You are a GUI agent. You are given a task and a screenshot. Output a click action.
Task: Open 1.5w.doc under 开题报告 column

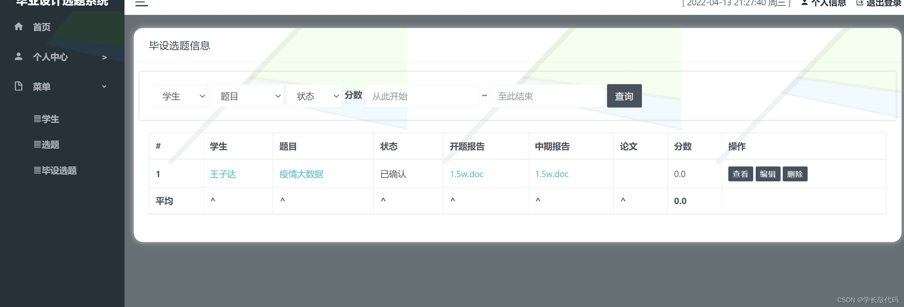467,174
